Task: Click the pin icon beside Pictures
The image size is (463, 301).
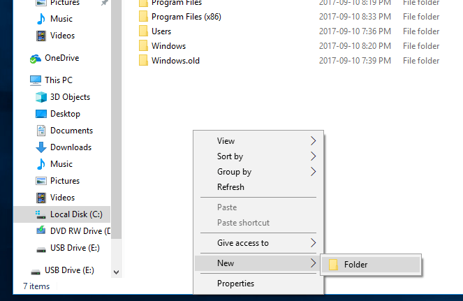Action: (104, 3)
